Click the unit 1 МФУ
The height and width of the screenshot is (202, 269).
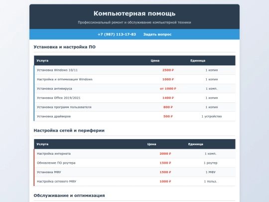coord(211,172)
